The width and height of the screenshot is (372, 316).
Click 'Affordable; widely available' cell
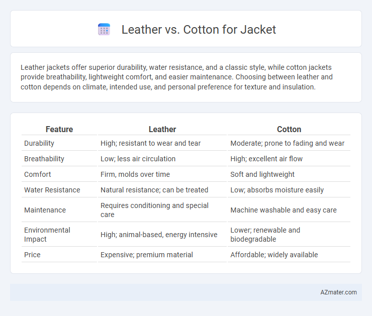point(274,255)
